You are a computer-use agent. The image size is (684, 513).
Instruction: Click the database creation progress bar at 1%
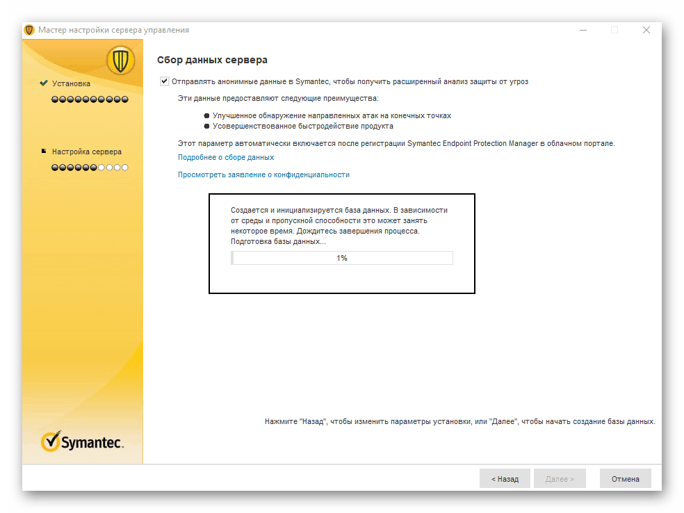(x=341, y=257)
